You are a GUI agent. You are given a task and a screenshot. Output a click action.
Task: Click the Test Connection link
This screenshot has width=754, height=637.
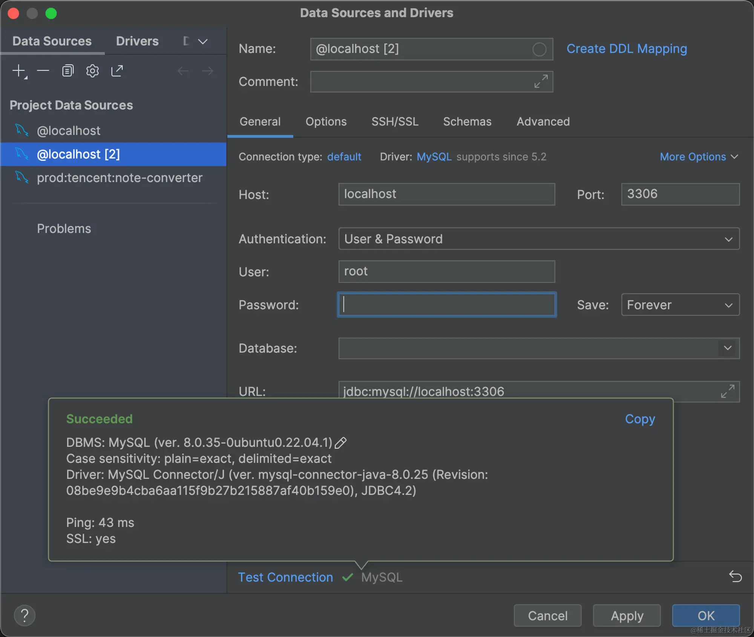point(285,577)
